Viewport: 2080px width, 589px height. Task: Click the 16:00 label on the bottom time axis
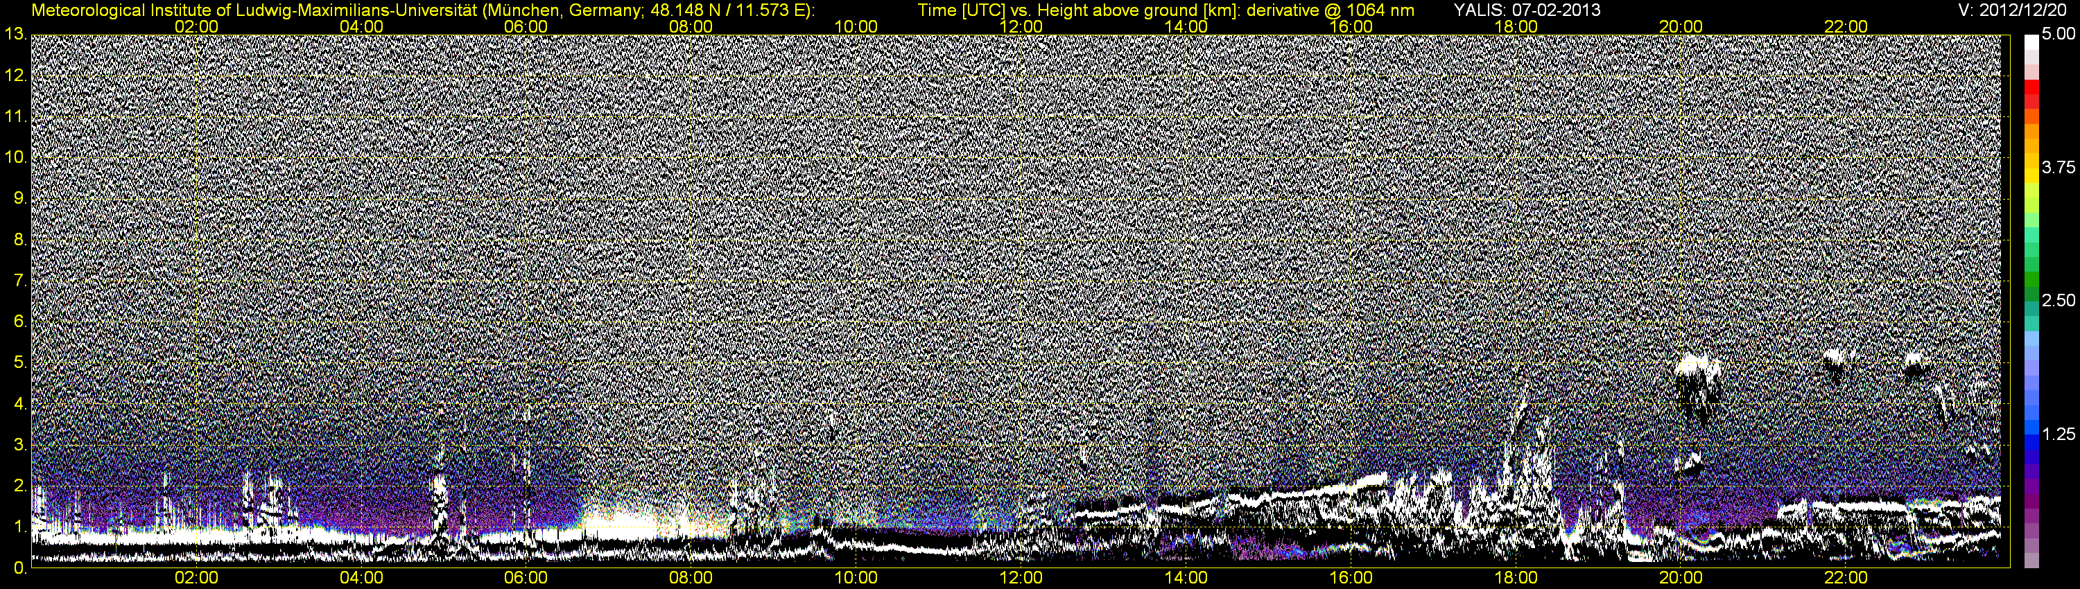click(x=1351, y=579)
